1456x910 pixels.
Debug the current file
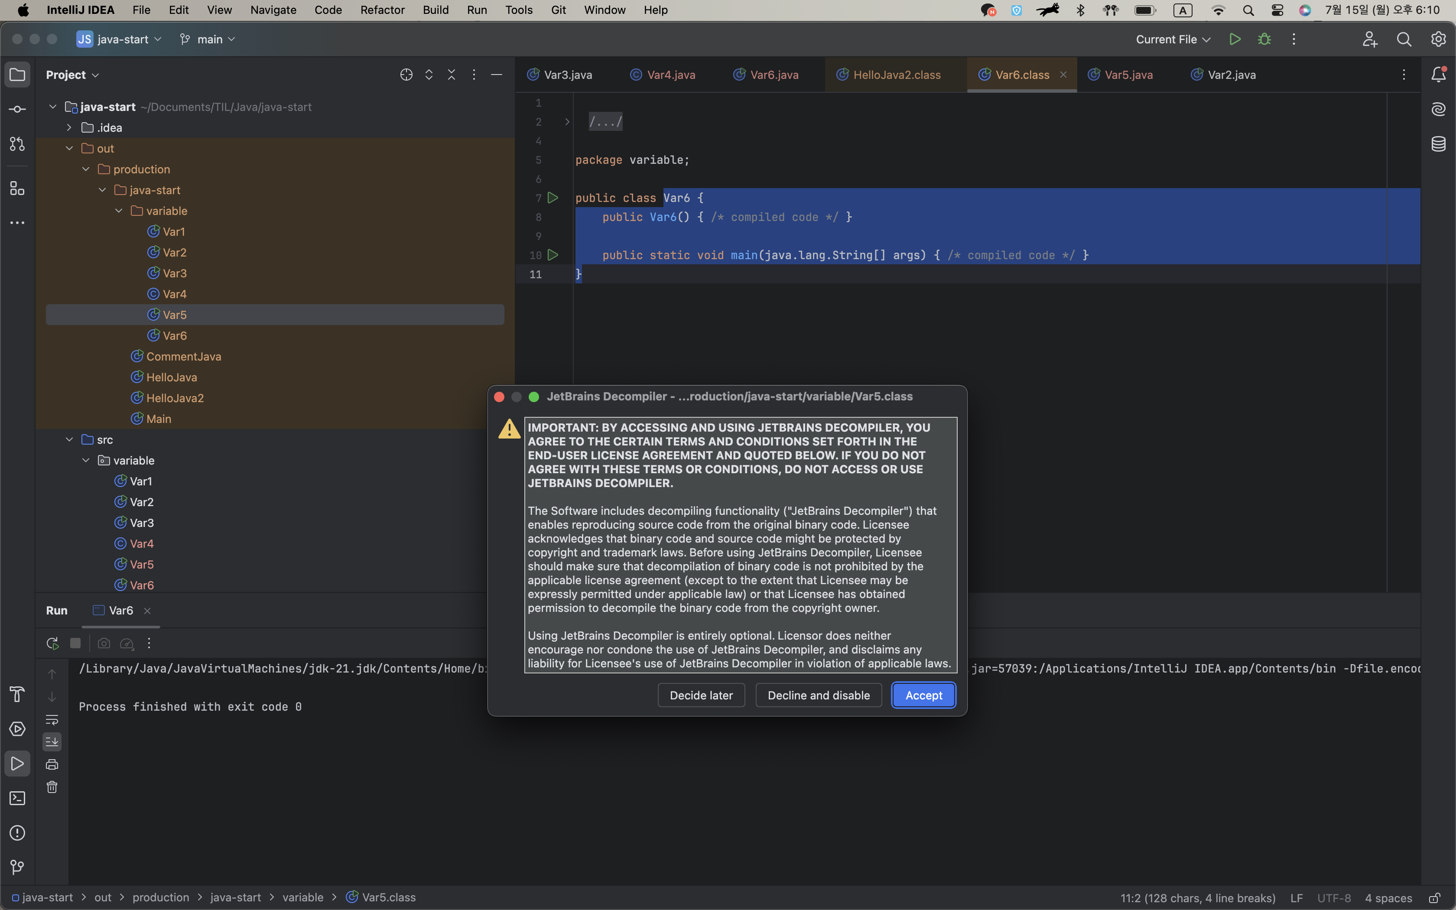tap(1264, 39)
